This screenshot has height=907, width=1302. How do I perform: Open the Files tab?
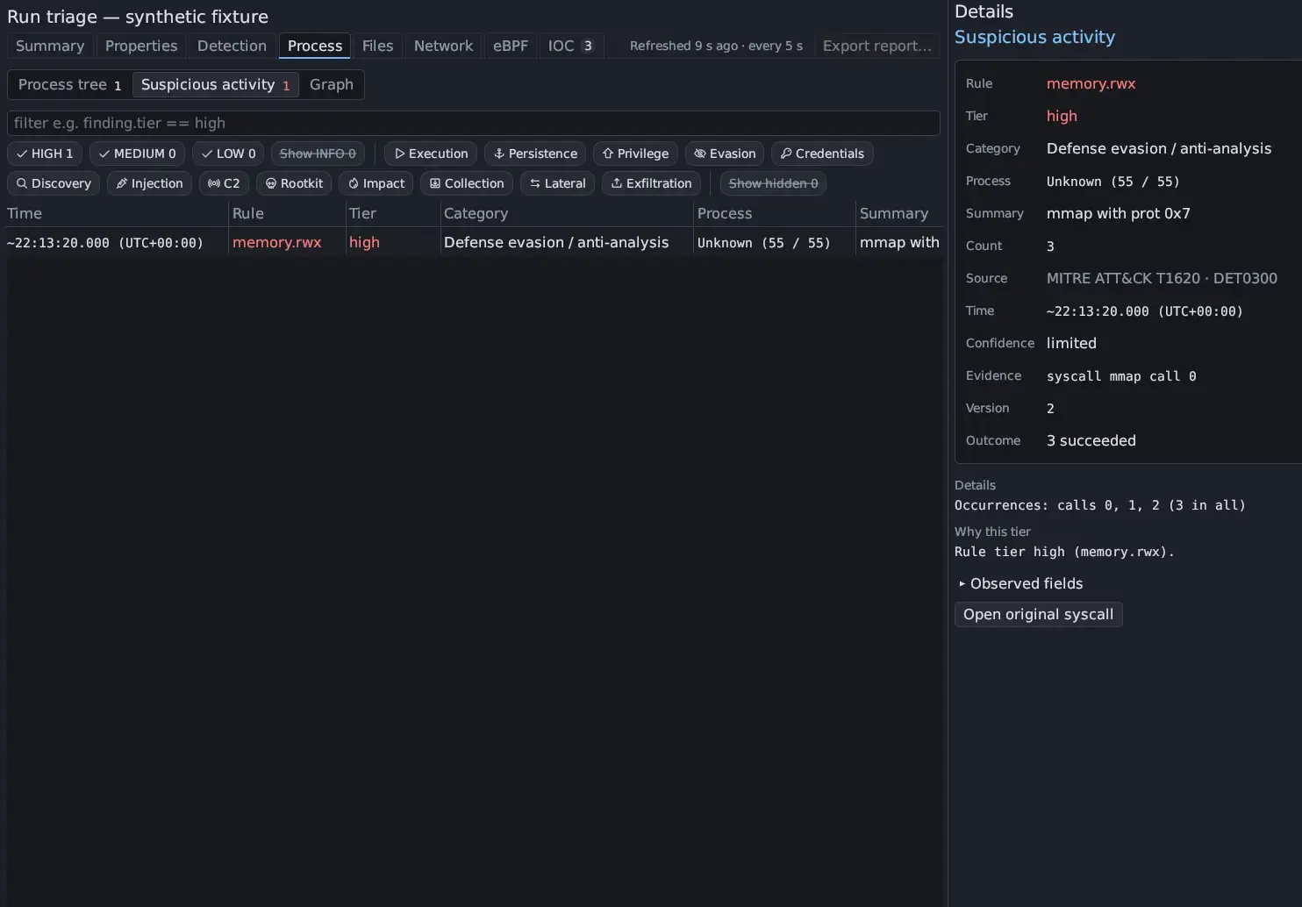coord(377,46)
